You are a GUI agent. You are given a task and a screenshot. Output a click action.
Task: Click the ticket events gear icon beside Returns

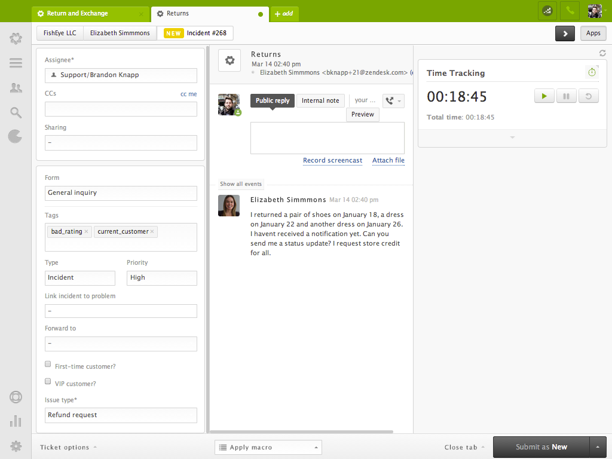[x=229, y=60]
